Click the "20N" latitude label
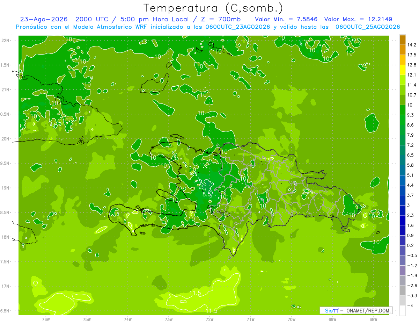419x324 pixels. (6, 139)
